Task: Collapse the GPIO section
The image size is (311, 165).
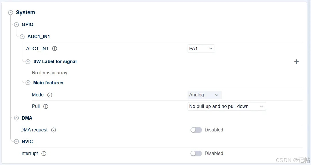Action: 16,24
